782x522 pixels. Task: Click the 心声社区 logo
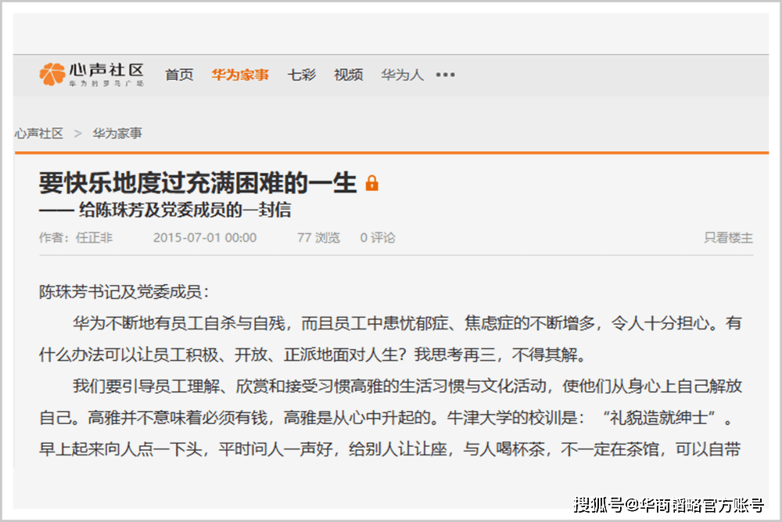point(91,74)
